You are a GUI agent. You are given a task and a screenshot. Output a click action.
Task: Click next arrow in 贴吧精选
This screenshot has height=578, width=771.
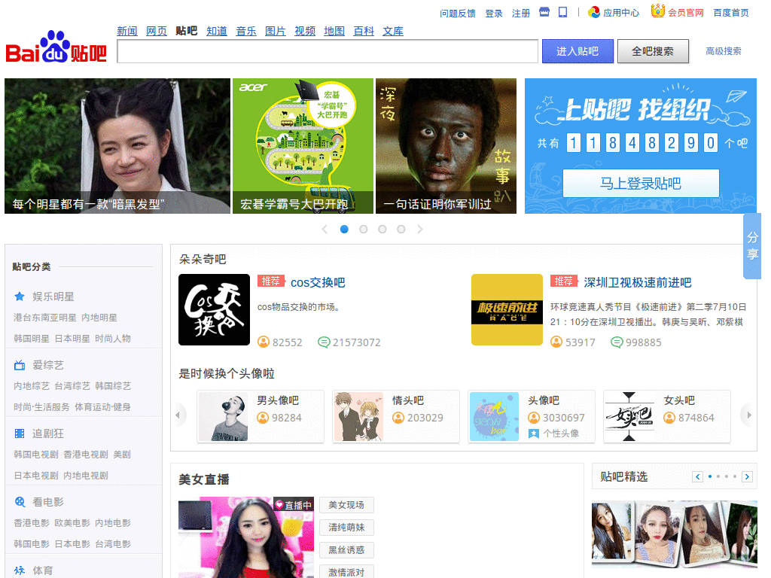tap(747, 476)
